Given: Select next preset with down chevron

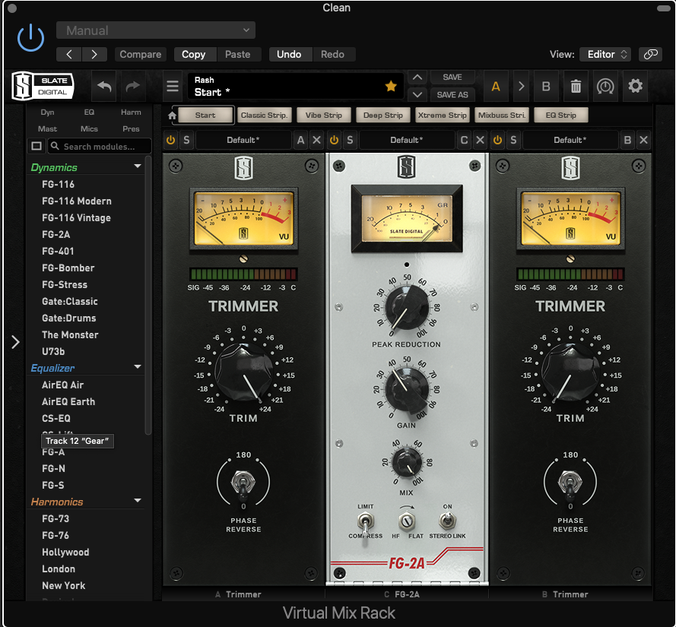Looking at the screenshot, I should (417, 94).
